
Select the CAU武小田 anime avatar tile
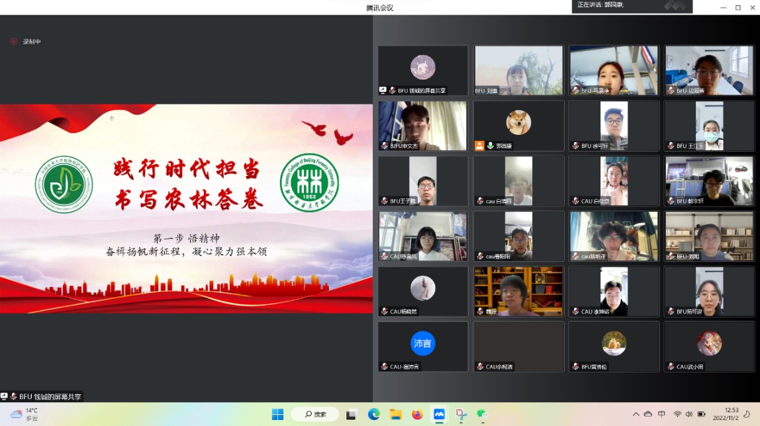point(709,347)
